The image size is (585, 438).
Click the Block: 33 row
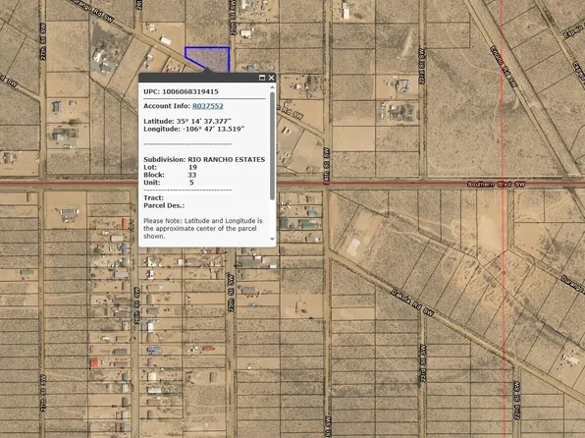click(170, 175)
